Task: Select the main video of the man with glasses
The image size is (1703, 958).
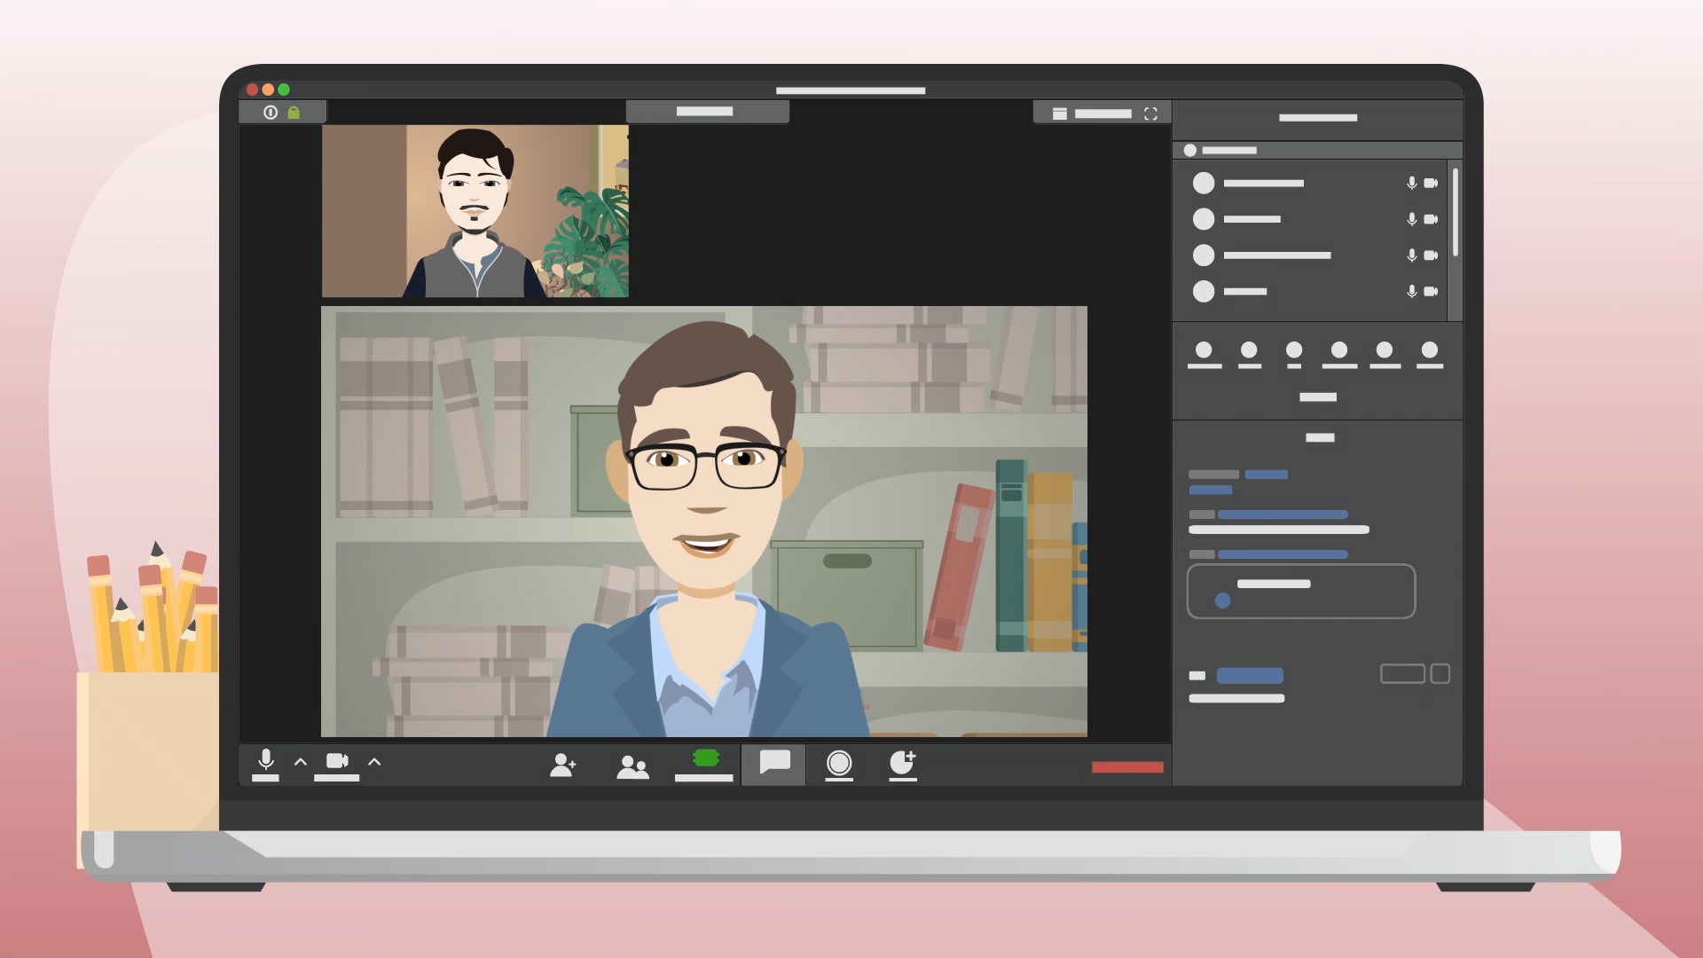Action: (x=704, y=522)
